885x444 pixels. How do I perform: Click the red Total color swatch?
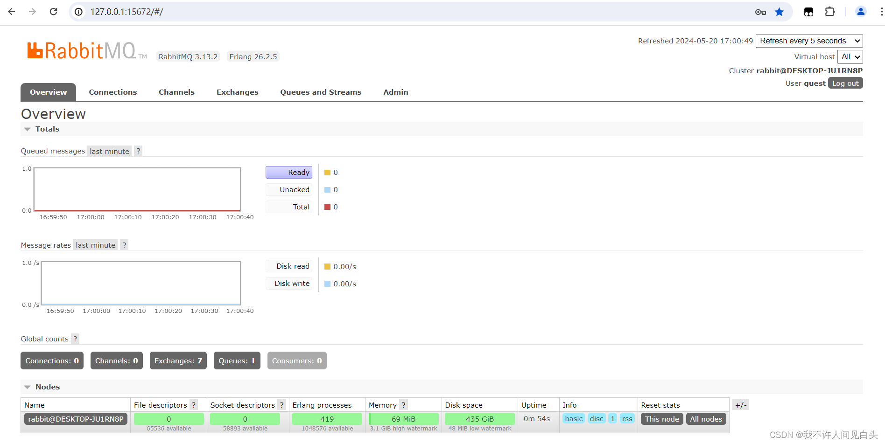pyautogui.click(x=327, y=207)
